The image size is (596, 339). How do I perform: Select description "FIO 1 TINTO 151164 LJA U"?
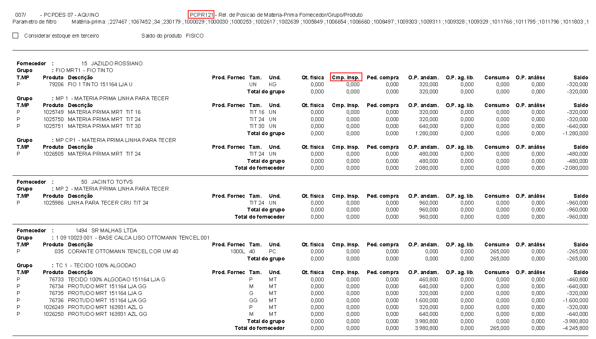[100, 84]
